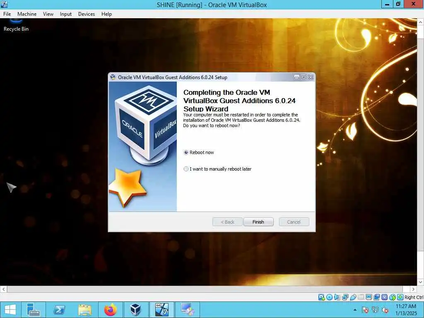424x318 pixels.
Task: Select the Reboot now option
Action: (x=199, y=152)
